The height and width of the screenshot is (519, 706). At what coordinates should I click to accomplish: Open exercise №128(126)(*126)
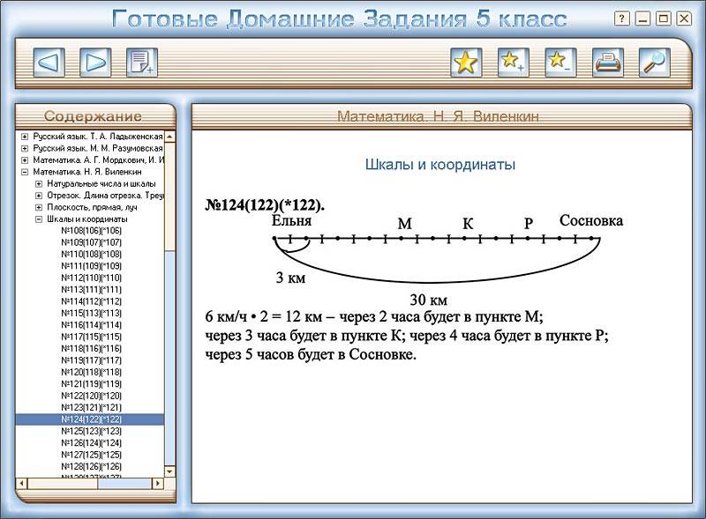point(92,466)
